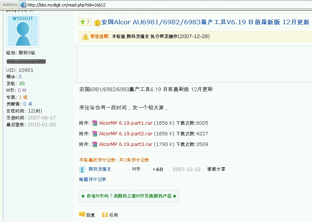Click the MYDIGIT user avatar image
312x222 pixels.
[23, 31]
